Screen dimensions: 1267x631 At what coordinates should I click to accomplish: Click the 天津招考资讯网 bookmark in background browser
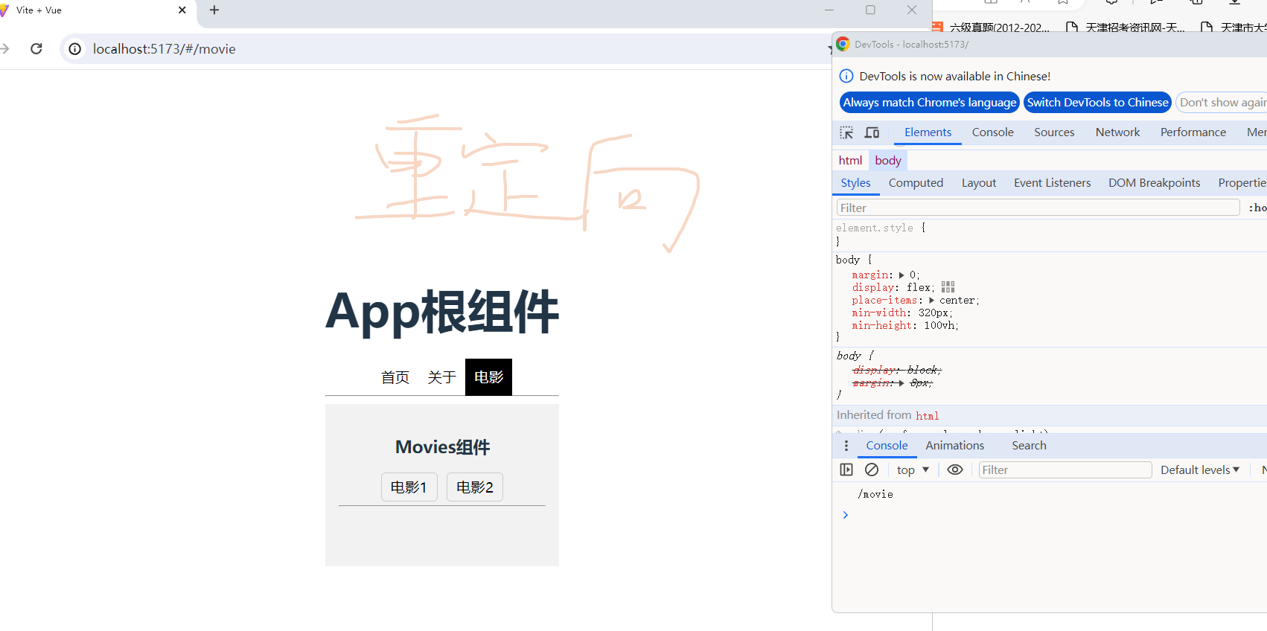[1125, 28]
